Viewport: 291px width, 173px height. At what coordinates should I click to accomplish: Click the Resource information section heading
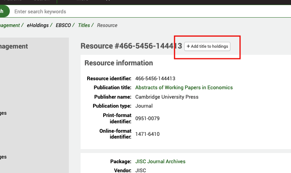point(119,63)
